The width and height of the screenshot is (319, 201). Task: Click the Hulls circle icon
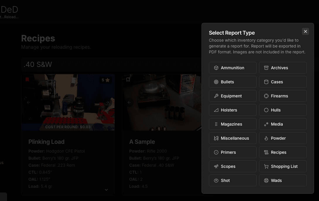pyautogui.click(x=266, y=110)
